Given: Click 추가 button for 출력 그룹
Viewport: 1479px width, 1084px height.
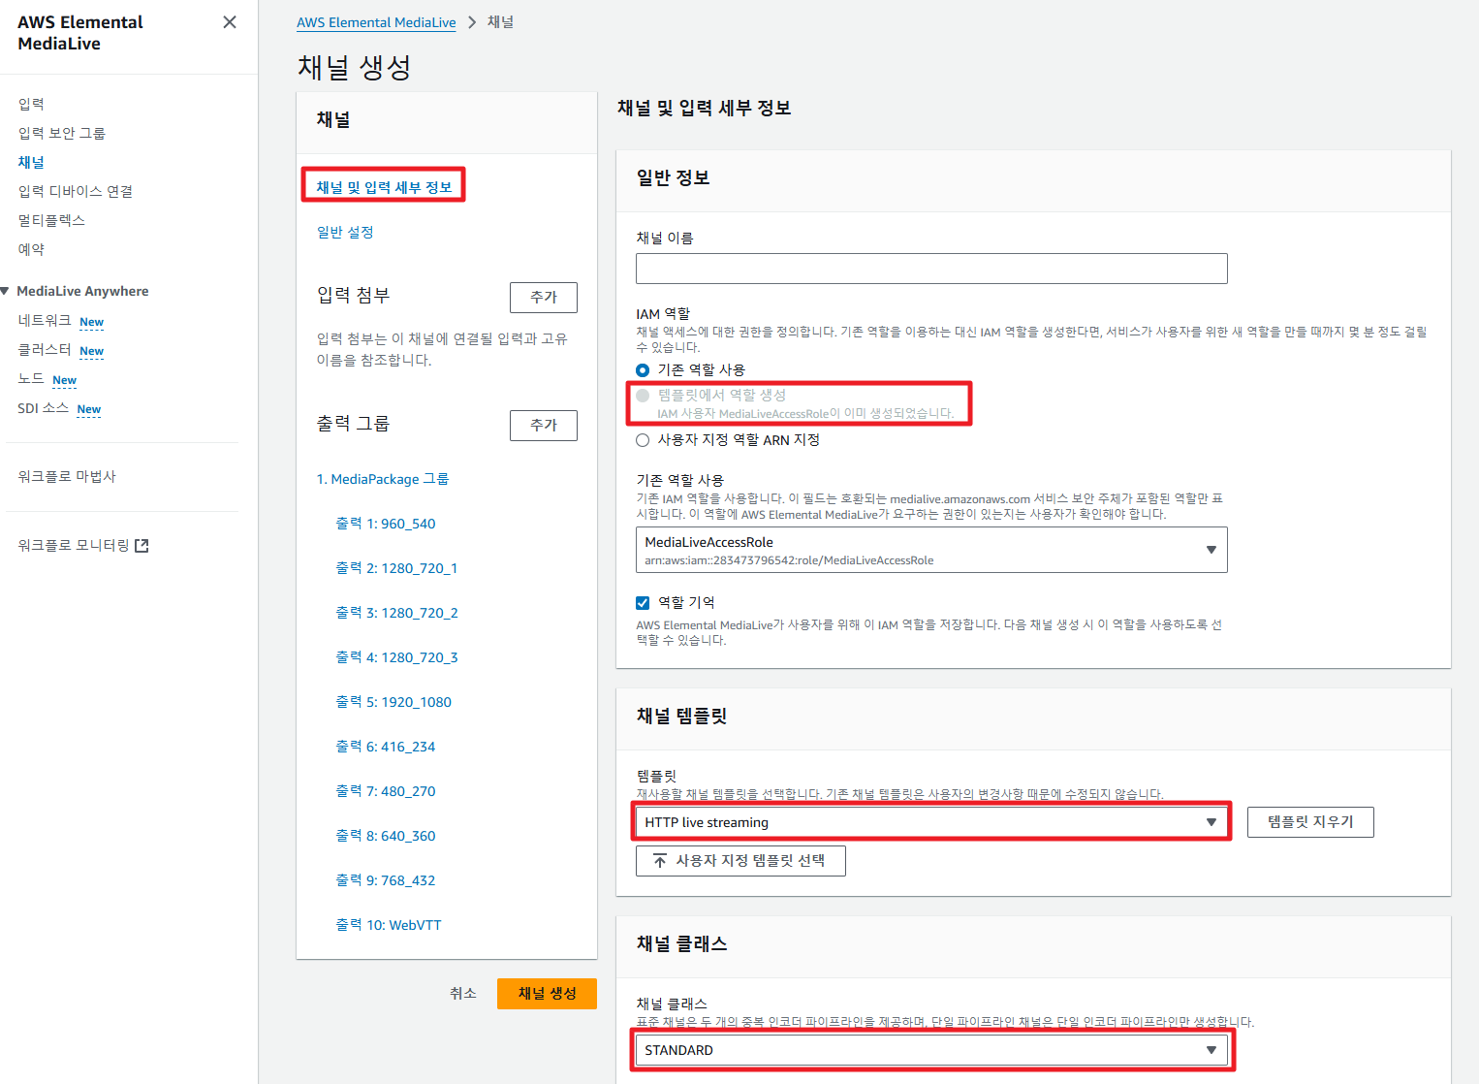Looking at the screenshot, I should pos(544,425).
